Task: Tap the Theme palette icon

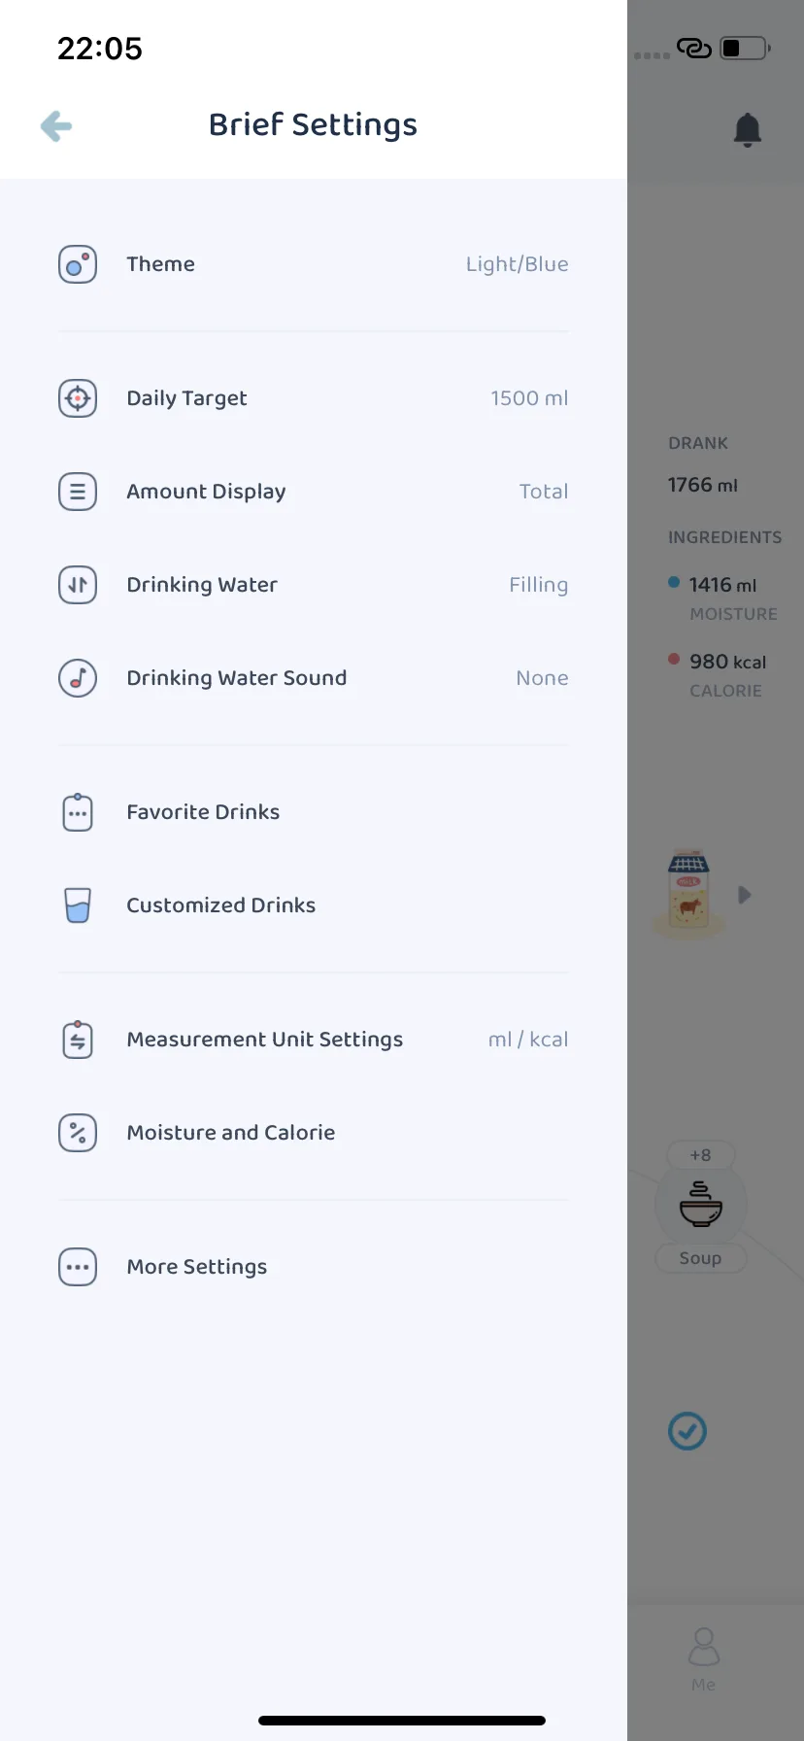Action: (x=78, y=264)
